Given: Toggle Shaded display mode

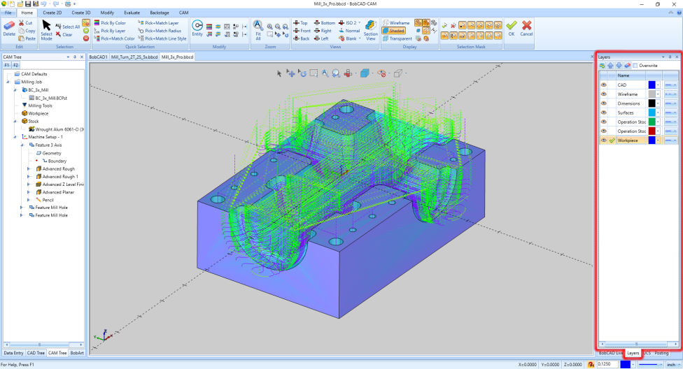Looking at the screenshot, I should tap(394, 31).
